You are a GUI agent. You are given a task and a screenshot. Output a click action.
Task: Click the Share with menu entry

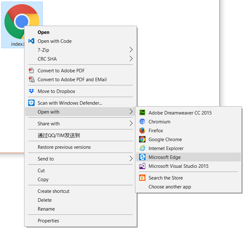pos(80,123)
